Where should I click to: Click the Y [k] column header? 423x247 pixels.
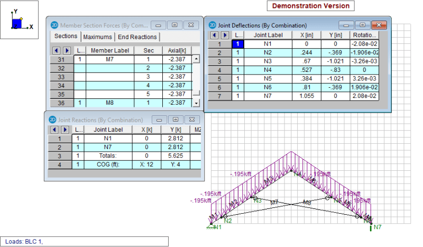coord(176,130)
